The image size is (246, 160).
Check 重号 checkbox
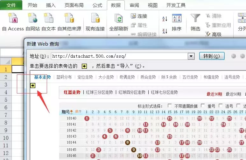click(203, 106)
